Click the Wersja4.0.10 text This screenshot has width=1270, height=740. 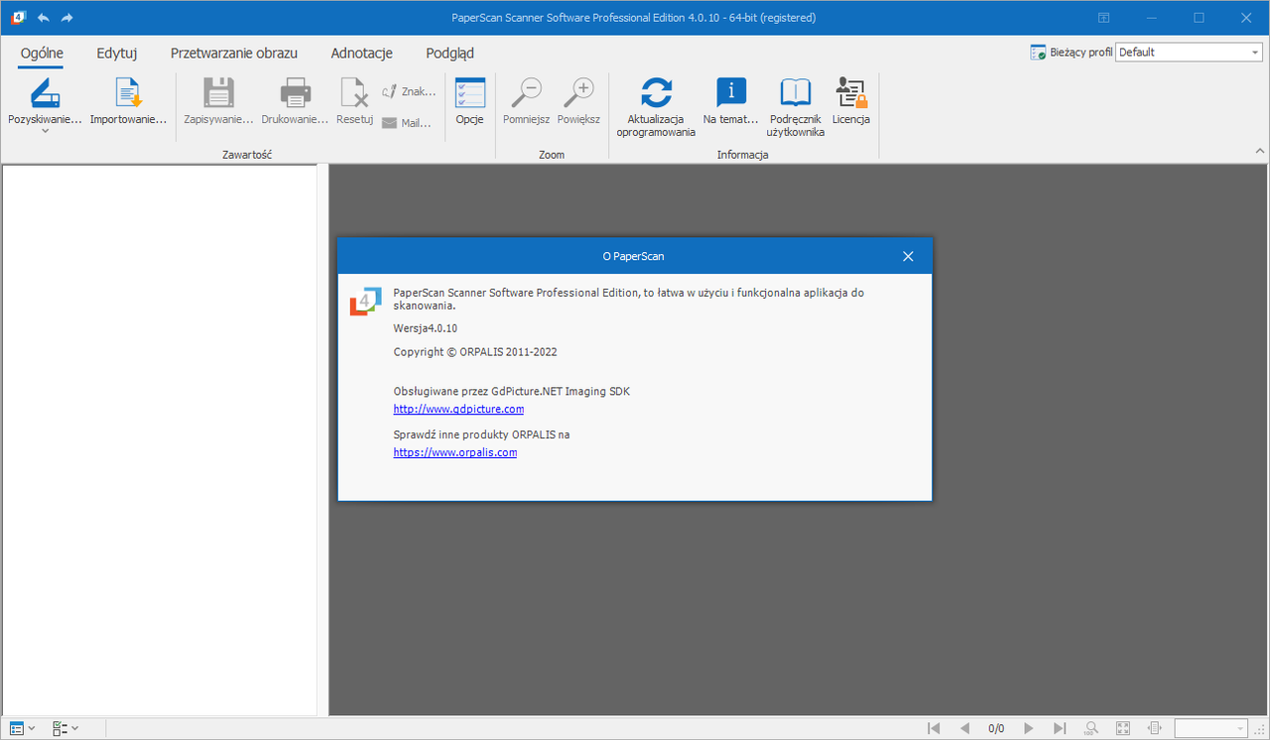(x=425, y=328)
